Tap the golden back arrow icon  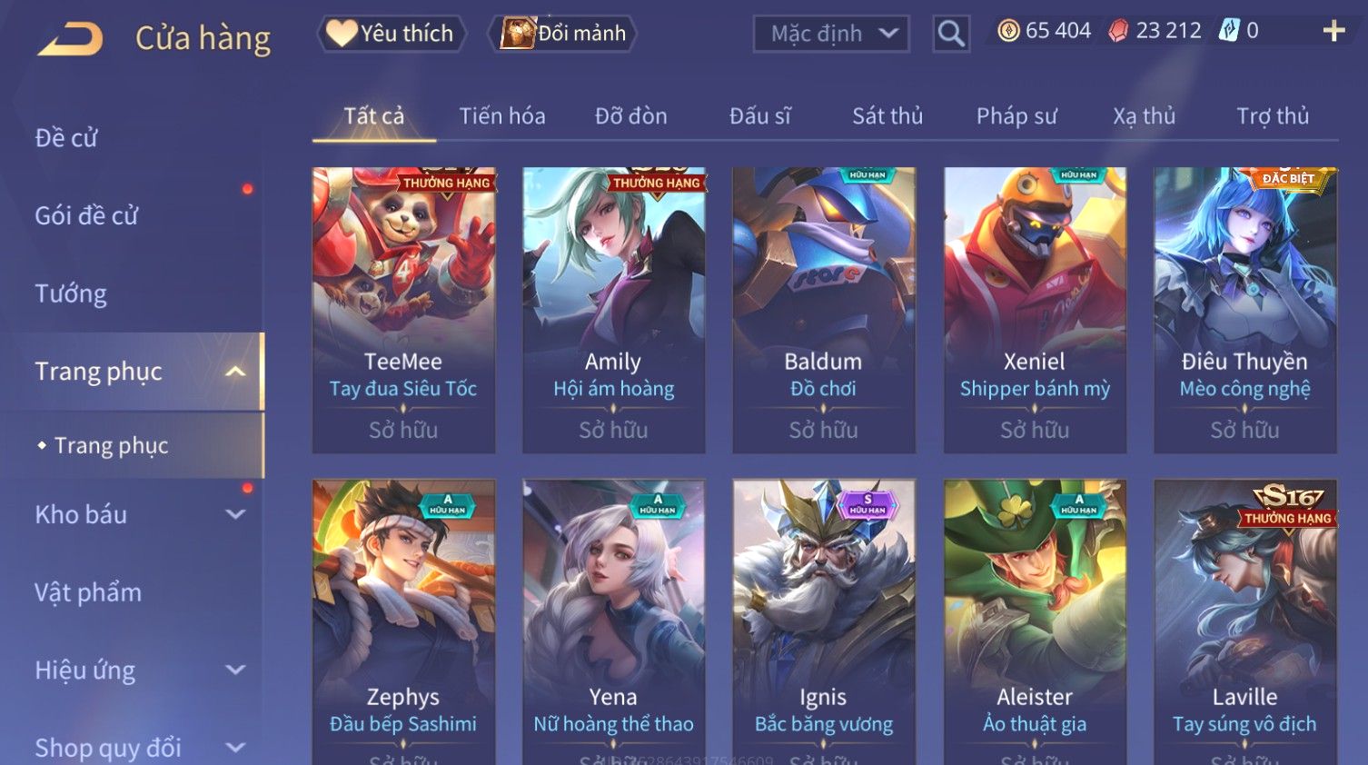70,39
